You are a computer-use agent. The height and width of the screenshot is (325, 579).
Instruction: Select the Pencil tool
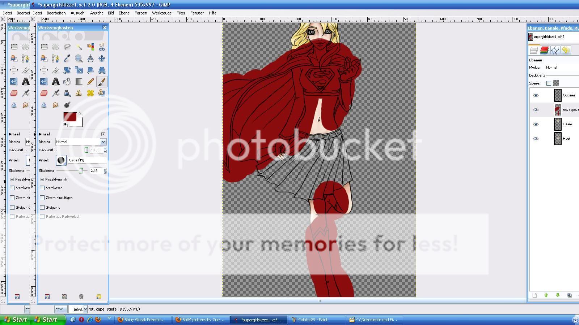(90, 82)
